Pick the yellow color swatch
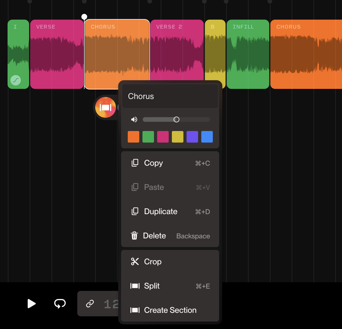342x329 pixels. pyautogui.click(x=178, y=137)
